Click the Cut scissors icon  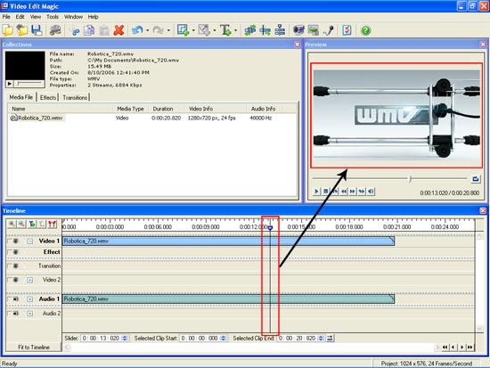[75, 30]
